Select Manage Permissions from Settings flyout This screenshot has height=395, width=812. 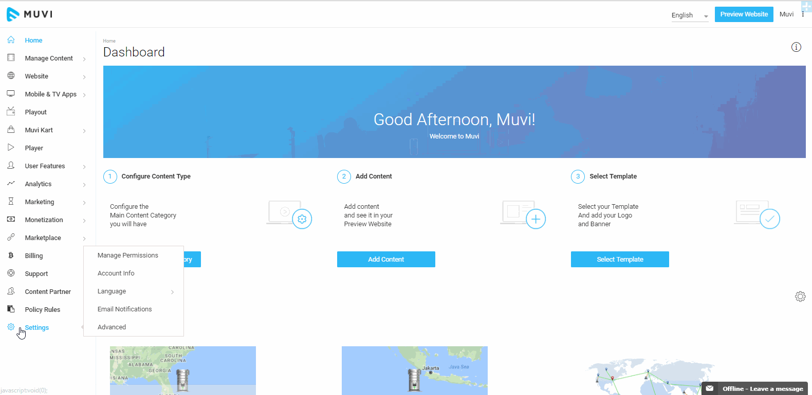pyautogui.click(x=128, y=255)
